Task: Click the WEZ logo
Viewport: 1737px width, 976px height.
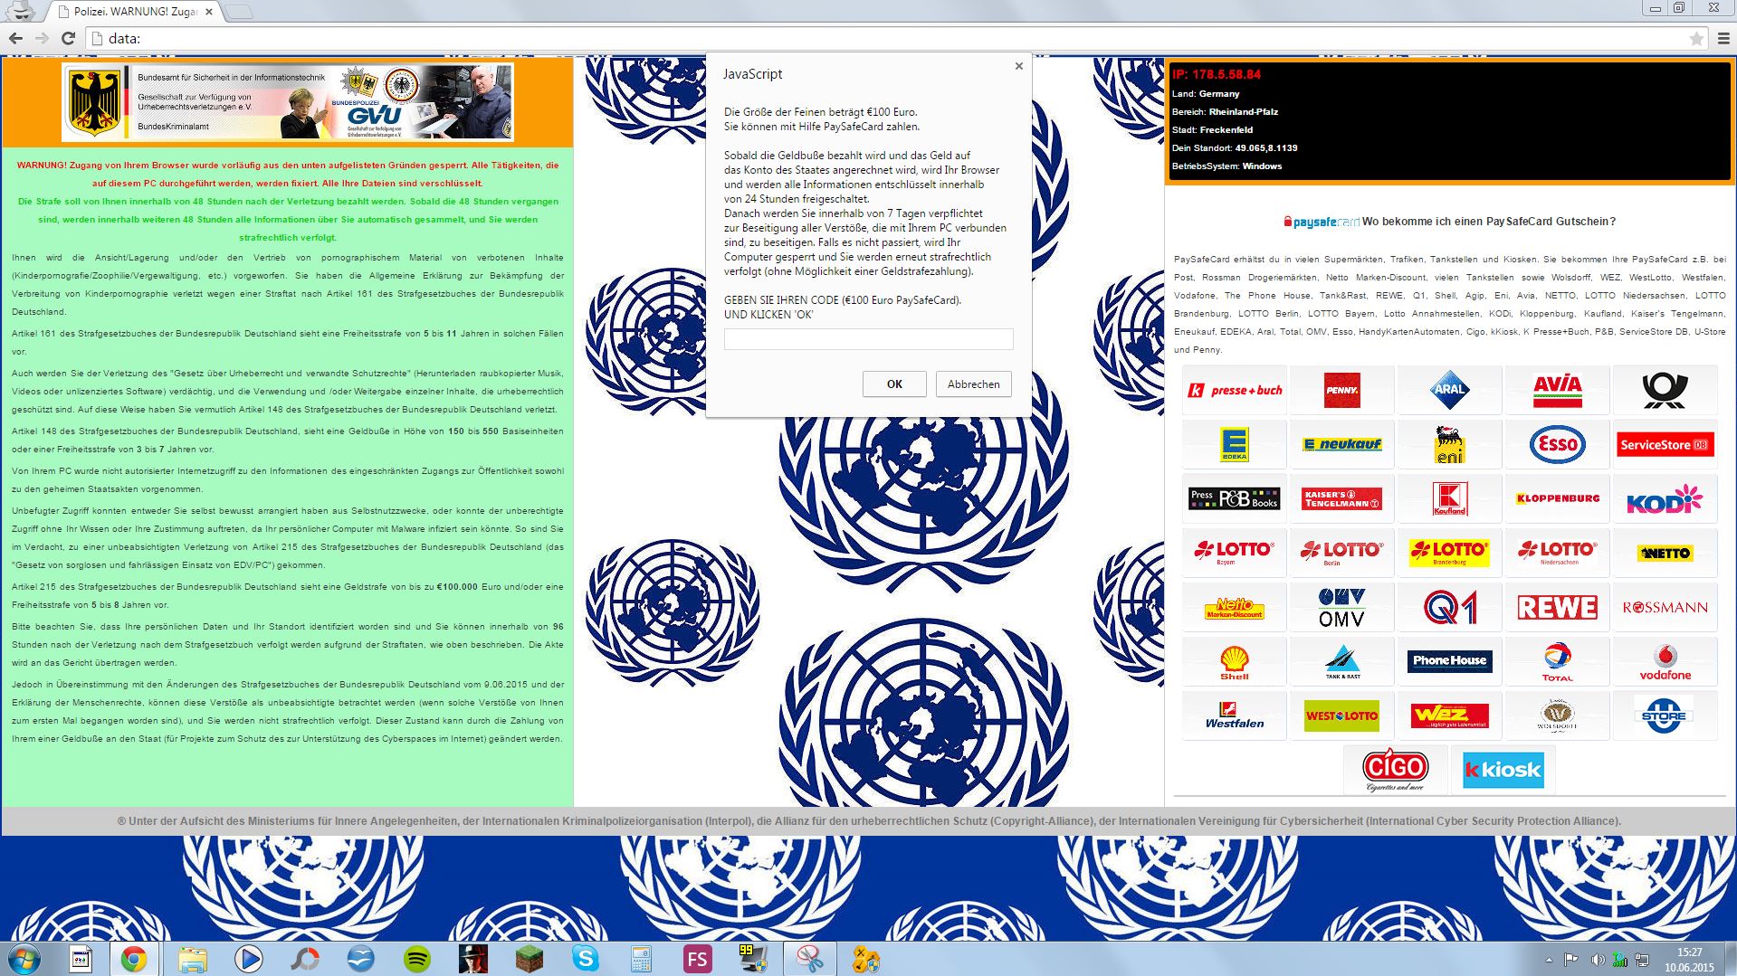Action: 1449,715
